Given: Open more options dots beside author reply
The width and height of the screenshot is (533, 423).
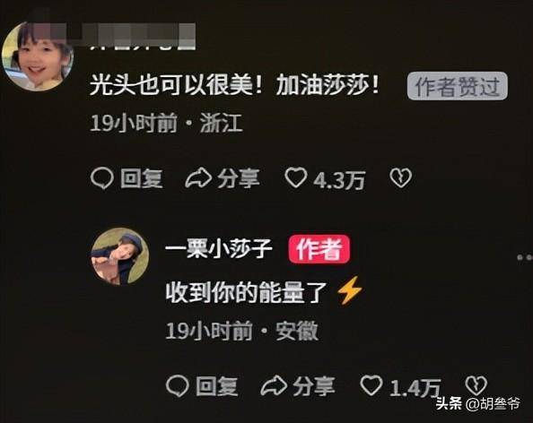Looking at the screenshot, I should 525,257.
